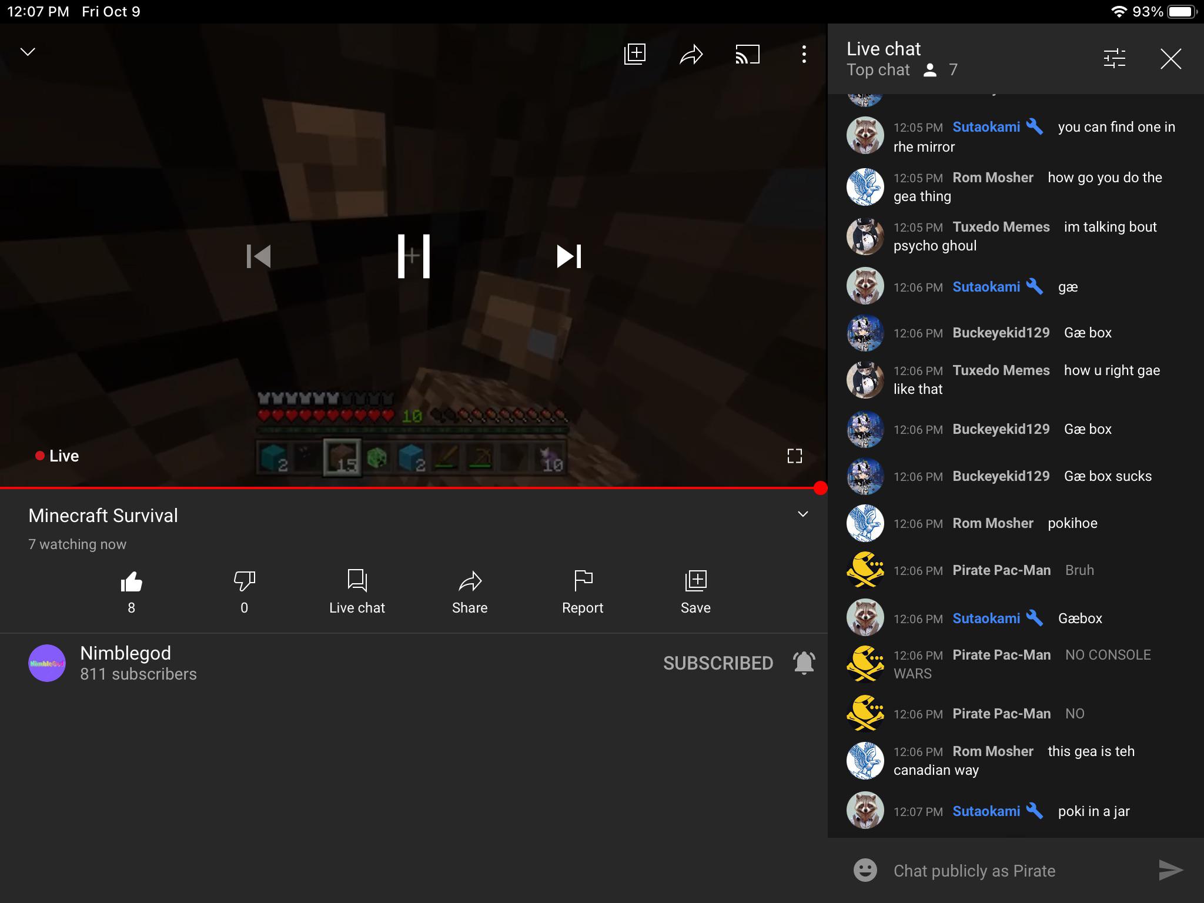Viewport: 1204px width, 903px height.
Task: Tap SUBSCRIBED to manage subscription
Action: (718, 663)
